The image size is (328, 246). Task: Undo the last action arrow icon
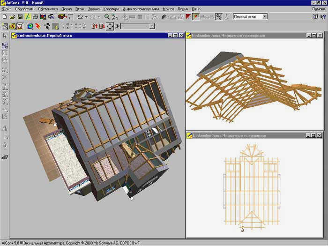[80, 16]
